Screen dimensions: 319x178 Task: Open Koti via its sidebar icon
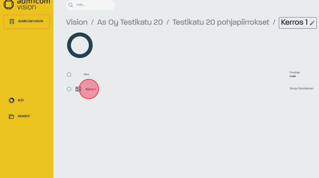point(11,100)
